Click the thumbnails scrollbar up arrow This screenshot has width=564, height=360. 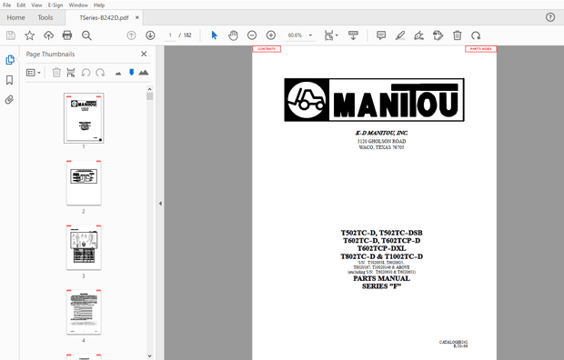tap(149, 89)
